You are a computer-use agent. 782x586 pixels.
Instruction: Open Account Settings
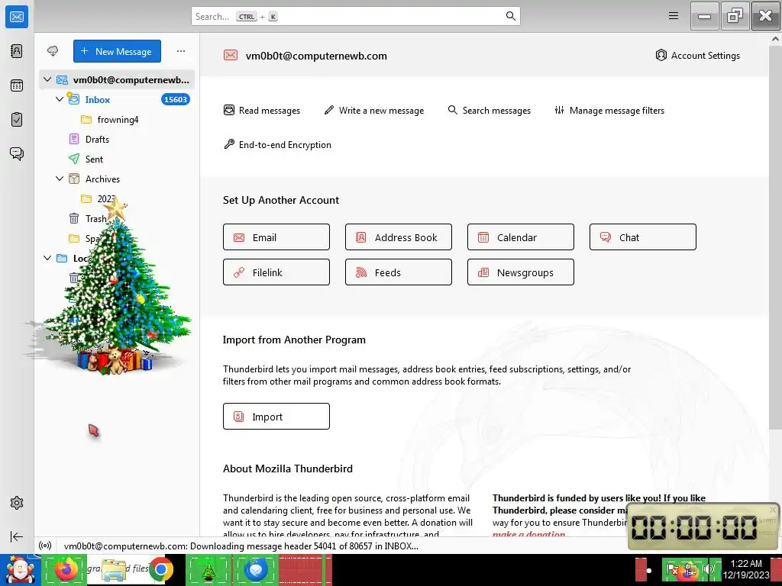point(698,55)
